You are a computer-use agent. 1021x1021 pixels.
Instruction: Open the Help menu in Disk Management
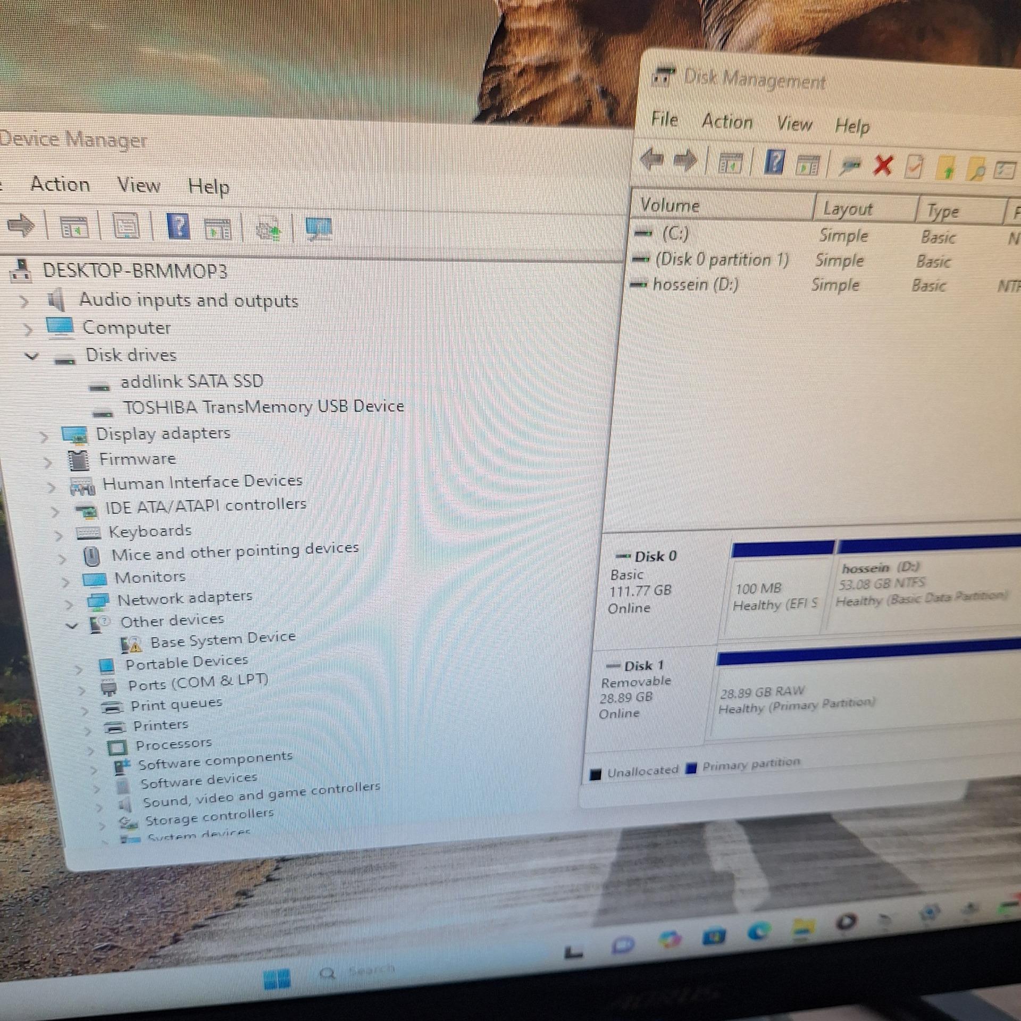852,127
